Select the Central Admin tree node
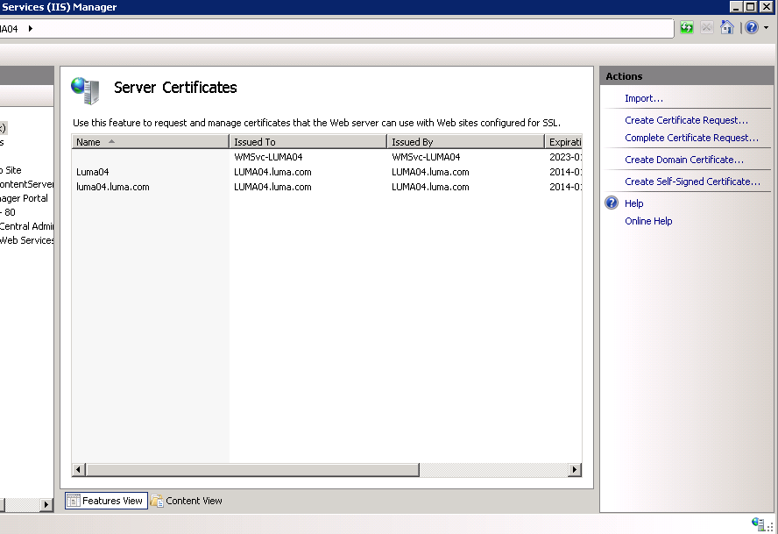Screen dimensions: 778x534 pos(27,226)
